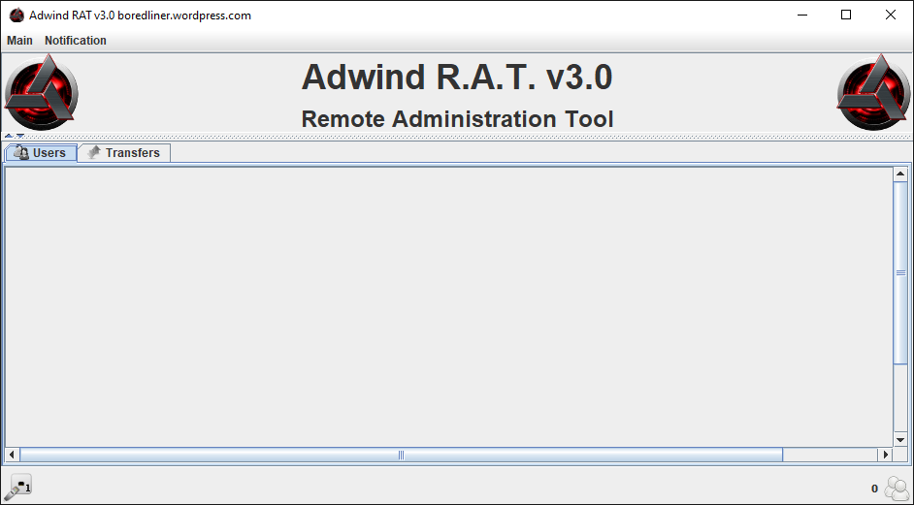The width and height of the screenshot is (914, 505).
Task: Click the vertical scrollbar thumb
Action: pyautogui.click(x=899, y=272)
